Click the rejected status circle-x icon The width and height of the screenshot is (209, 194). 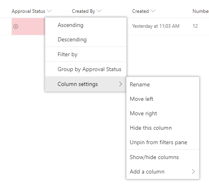click(x=16, y=27)
